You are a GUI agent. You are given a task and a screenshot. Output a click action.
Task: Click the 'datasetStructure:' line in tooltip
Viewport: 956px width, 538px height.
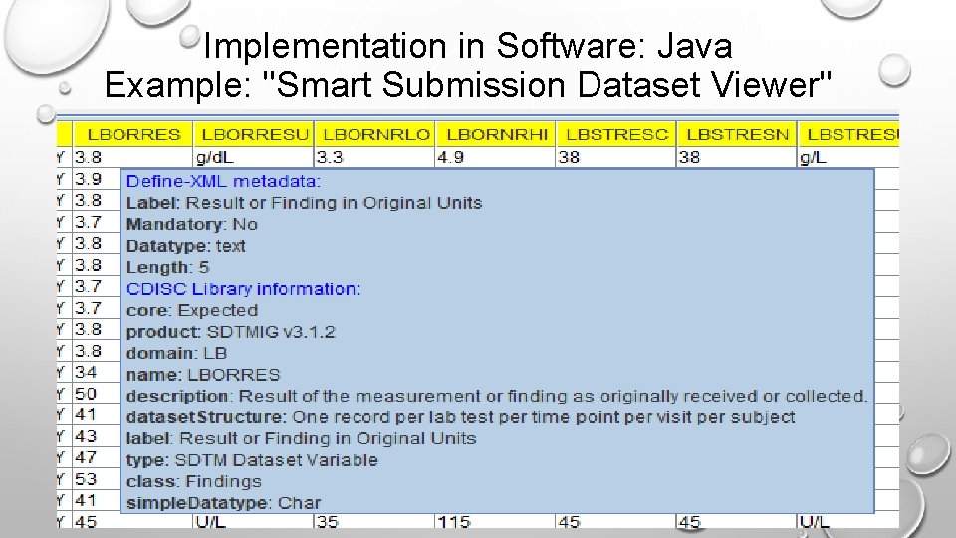[x=460, y=417]
